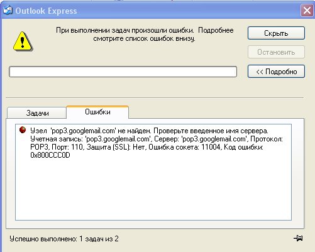
Task: Toggle the pin icon at the bottom right
Action: click(298, 238)
